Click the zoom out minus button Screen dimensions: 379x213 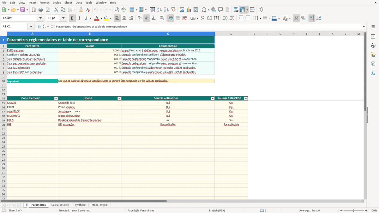click(x=341, y=210)
